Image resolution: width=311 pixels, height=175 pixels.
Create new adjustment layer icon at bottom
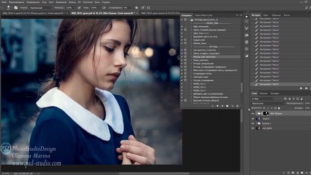point(297,173)
